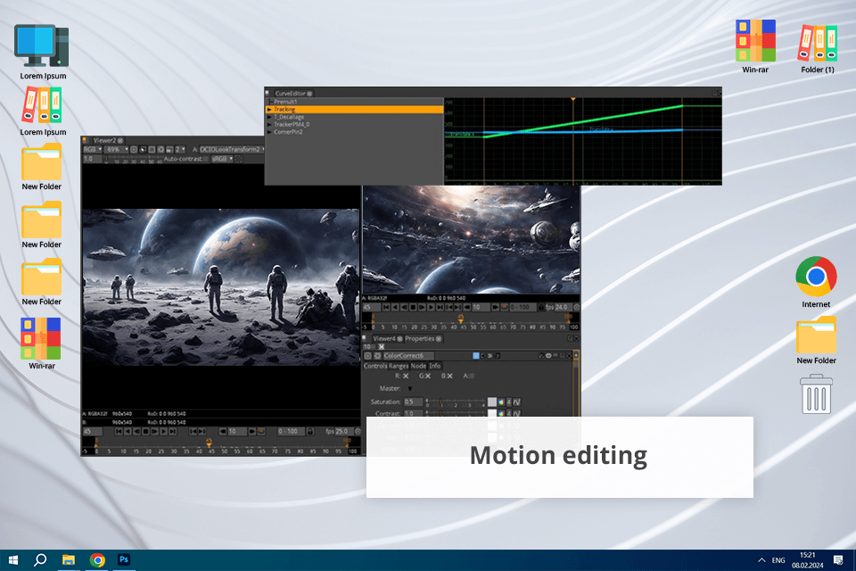Image resolution: width=856 pixels, height=571 pixels.
Task: Click the frame 45 marker on the Viewer2 timeline
Action: (209, 443)
